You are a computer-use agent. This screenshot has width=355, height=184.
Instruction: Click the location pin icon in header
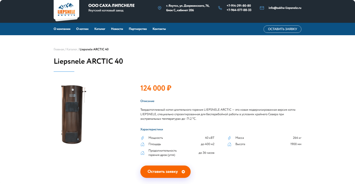[160, 8]
